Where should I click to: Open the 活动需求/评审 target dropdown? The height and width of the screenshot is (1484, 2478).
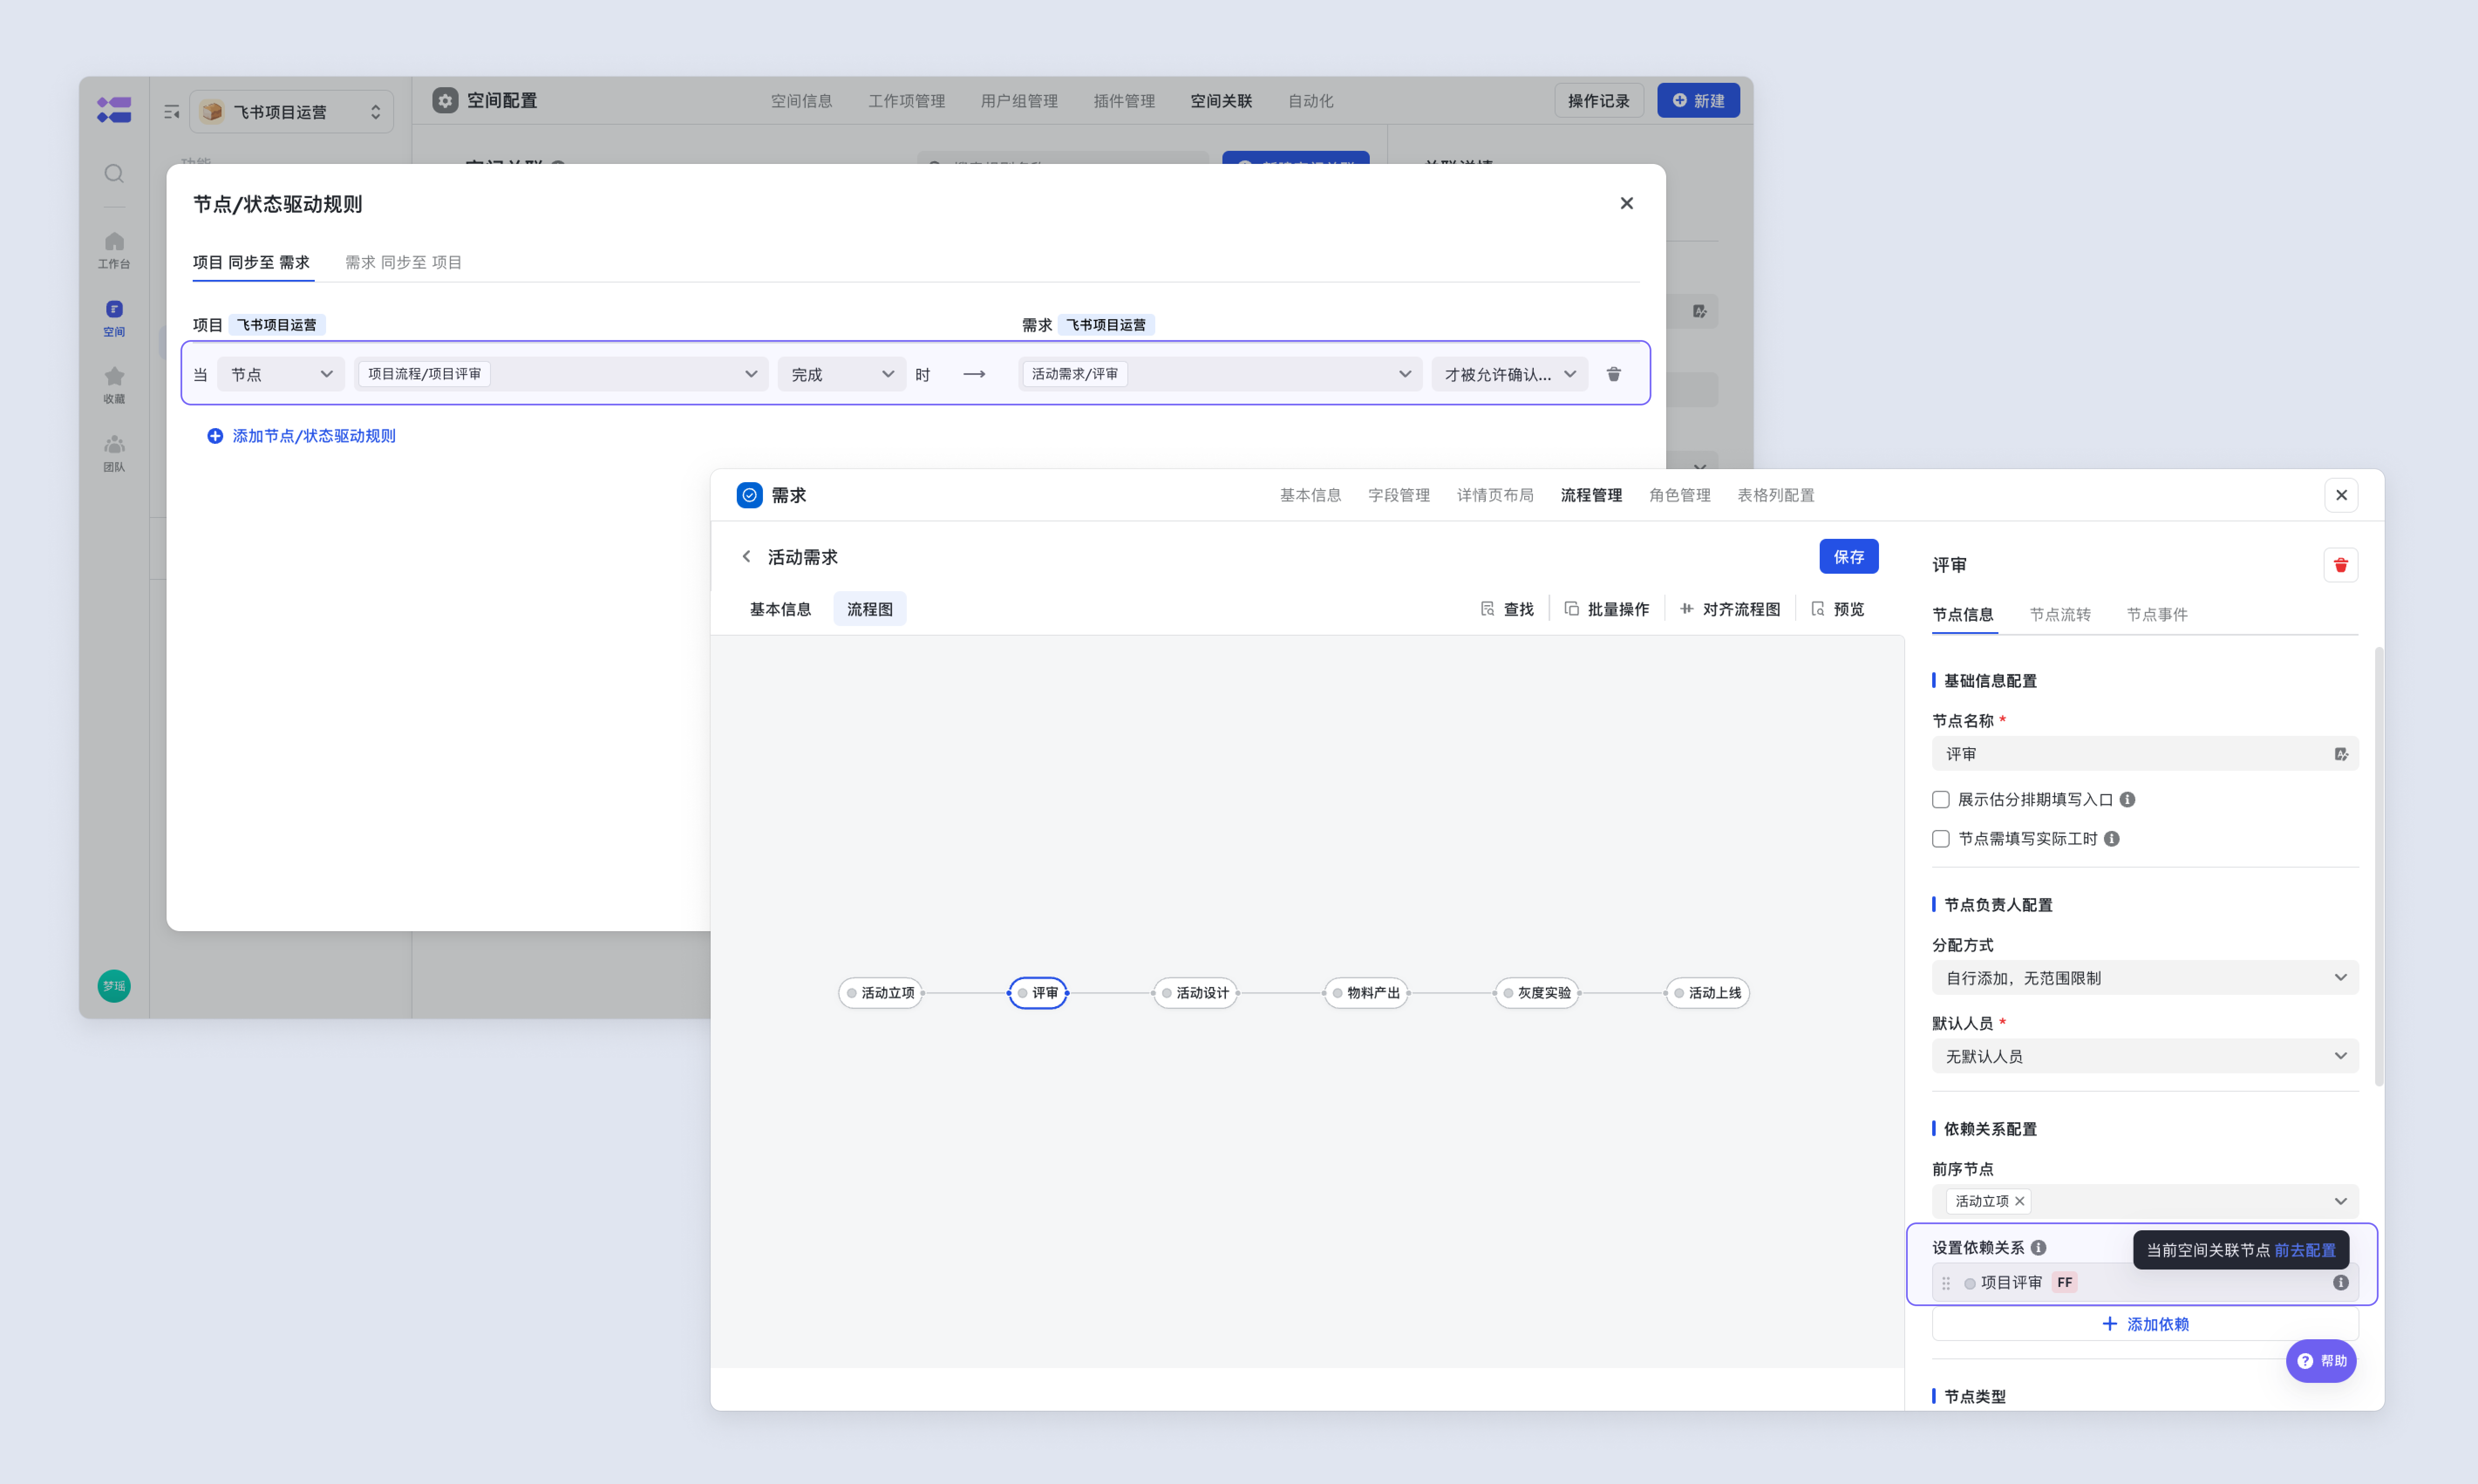click(1220, 374)
